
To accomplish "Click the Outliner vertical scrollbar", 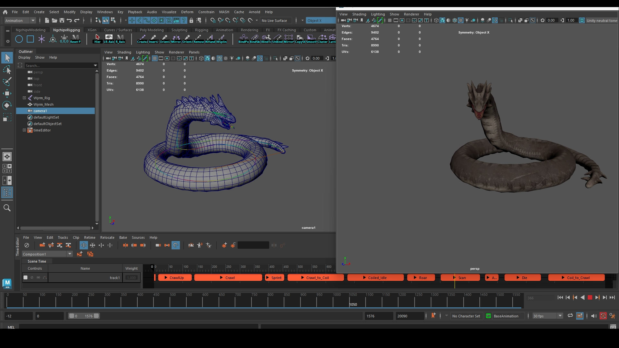I will pos(97,147).
